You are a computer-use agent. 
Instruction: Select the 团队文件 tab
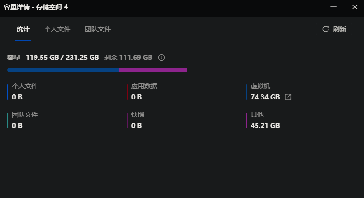pyautogui.click(x=98, y=29)
